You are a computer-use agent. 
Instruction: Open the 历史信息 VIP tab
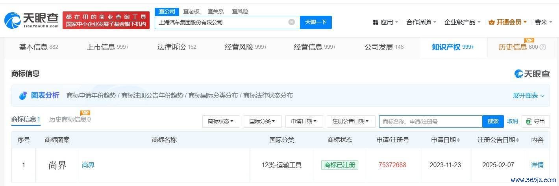point(522,47)
